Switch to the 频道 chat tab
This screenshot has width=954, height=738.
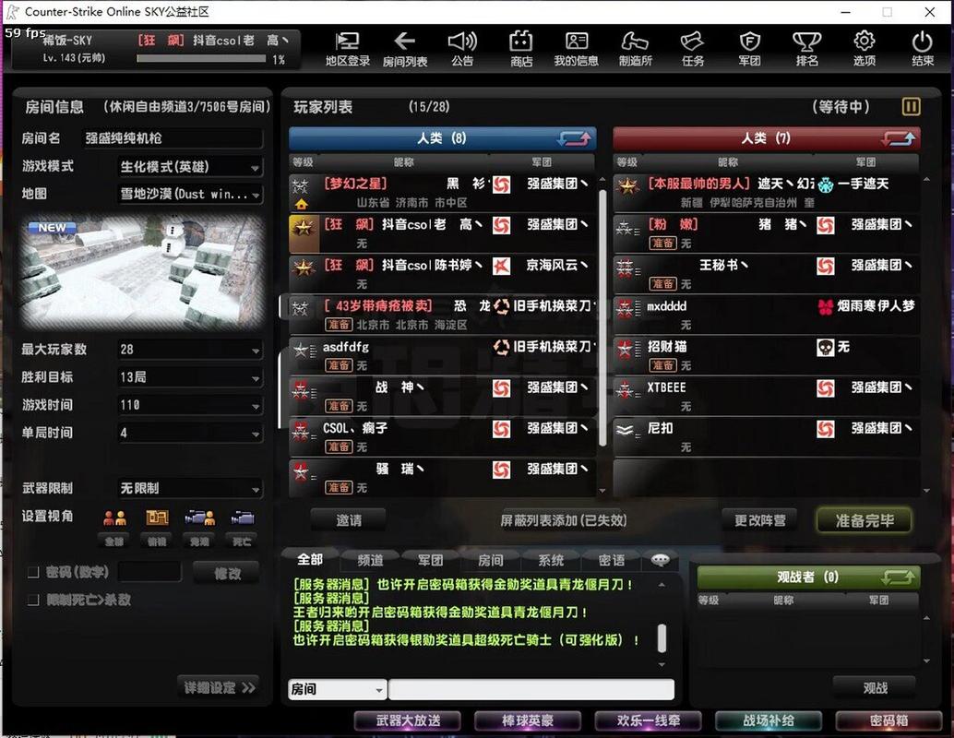click(373, 559)
